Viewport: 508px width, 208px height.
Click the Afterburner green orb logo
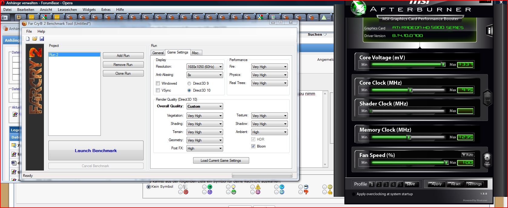pyautogui.click(x=359, y=8)
